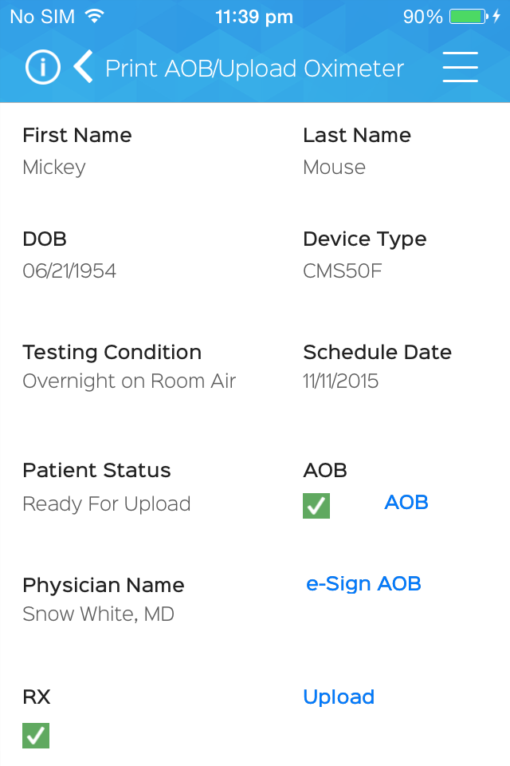Image resolution: width=510 pixels, height=766 pixels.
Task: Go back using the left chevron
Action: [x=84, y=67]
